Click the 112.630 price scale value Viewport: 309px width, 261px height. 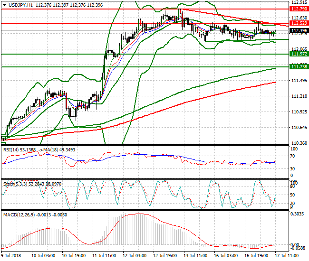(x=299, y=18)
